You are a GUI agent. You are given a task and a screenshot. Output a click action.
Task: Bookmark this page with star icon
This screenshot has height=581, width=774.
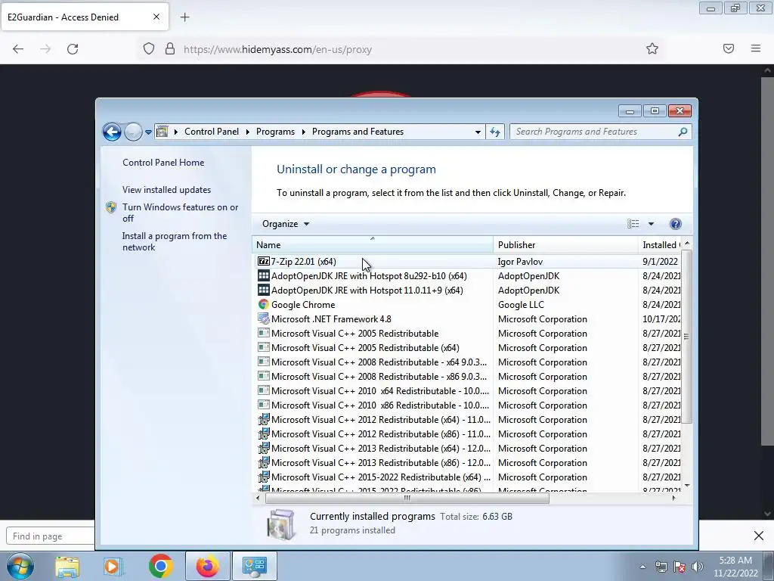click(652, 48)
